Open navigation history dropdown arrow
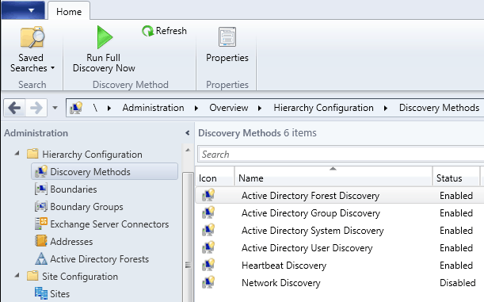The image size is (484, 302). [x=55, y=108]
